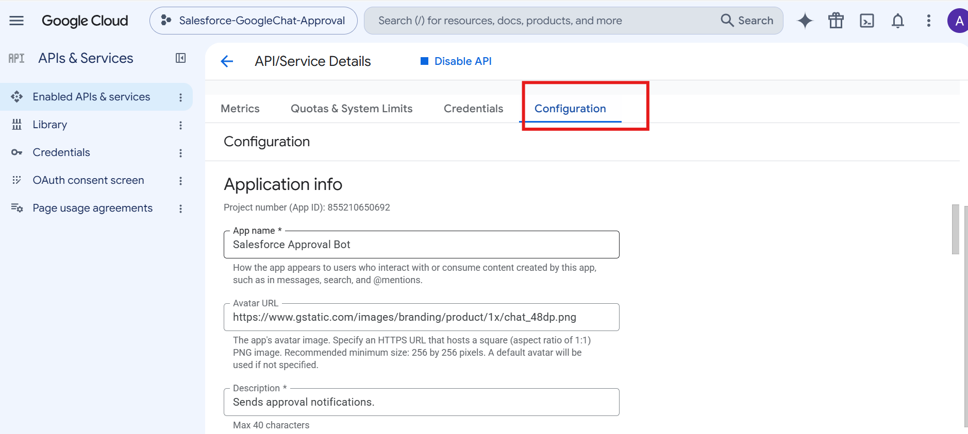Open the notifications bell
Viewport: 968px width, 434px height.
898,21
